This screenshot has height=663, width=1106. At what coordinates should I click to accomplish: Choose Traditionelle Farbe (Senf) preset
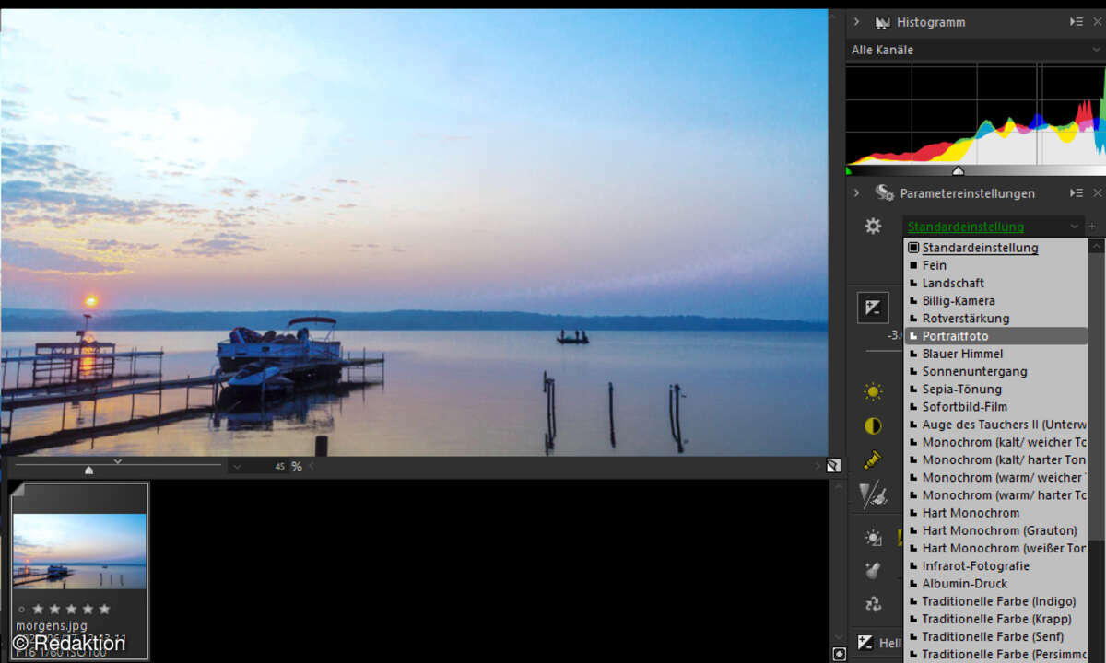(996, 636)
